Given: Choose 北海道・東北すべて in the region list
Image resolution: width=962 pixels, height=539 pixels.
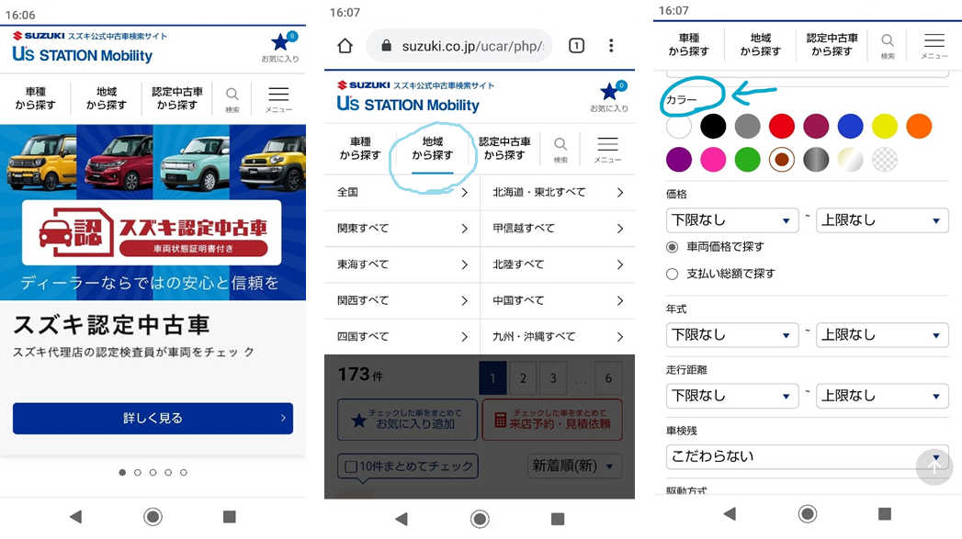Looking at the screenshot, I should (558, 193).
